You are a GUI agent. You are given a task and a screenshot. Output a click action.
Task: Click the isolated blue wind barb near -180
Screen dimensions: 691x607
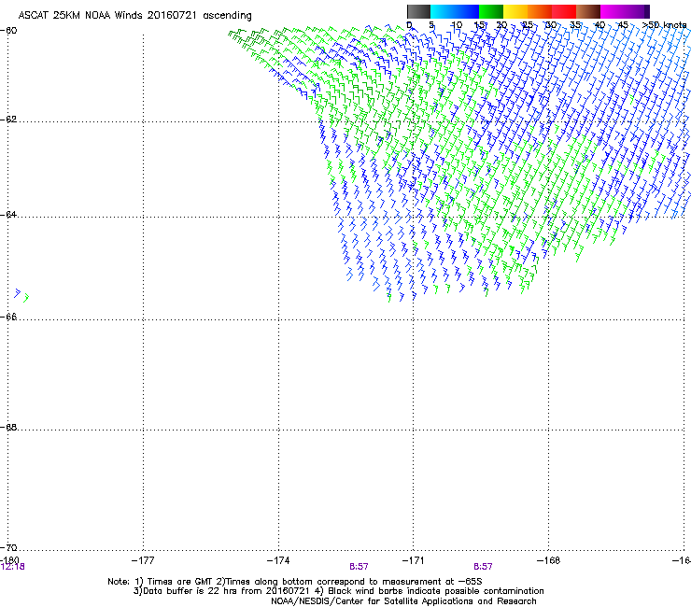coord(17,293)
